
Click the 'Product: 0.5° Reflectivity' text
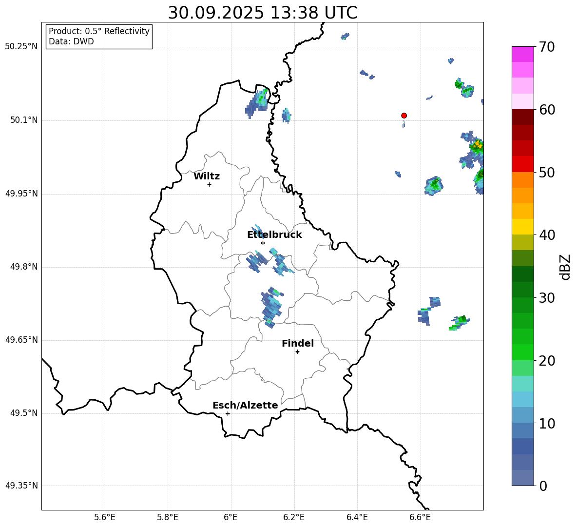[x=99, y=31]
